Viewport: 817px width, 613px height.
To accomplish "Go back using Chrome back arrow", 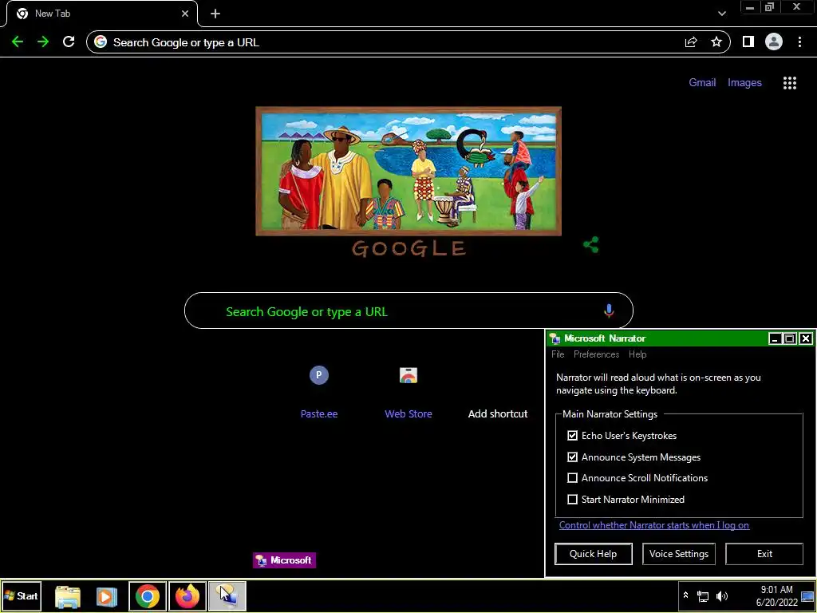I will pos(18,42).
